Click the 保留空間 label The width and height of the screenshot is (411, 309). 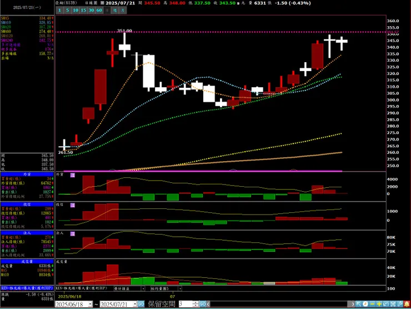(x=162, y=305)
